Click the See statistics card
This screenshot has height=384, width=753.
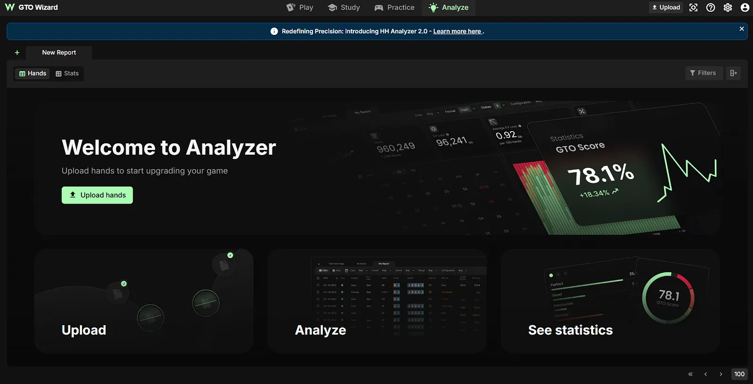[610, 301]
